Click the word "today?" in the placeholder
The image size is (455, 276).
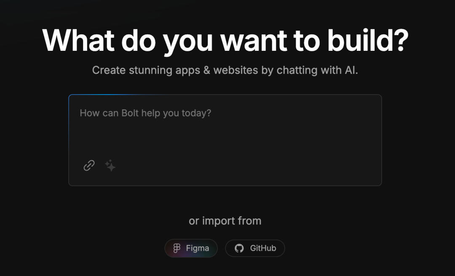click(196, 113)
